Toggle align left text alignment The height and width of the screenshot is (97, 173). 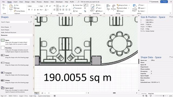pos(54,10)
